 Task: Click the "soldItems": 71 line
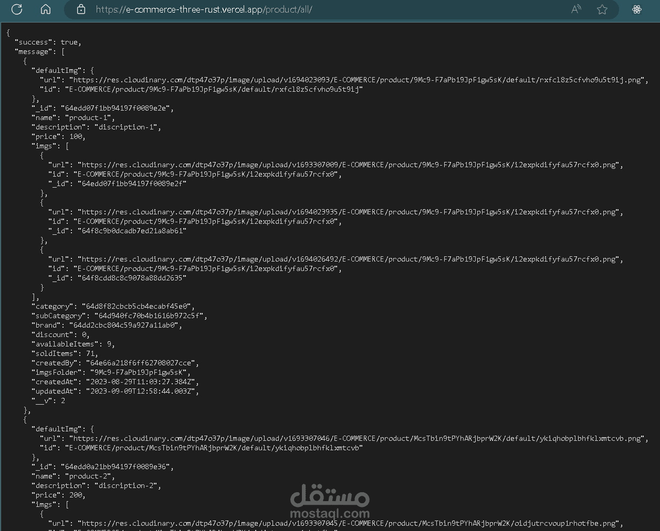click(x=65, y=353)
